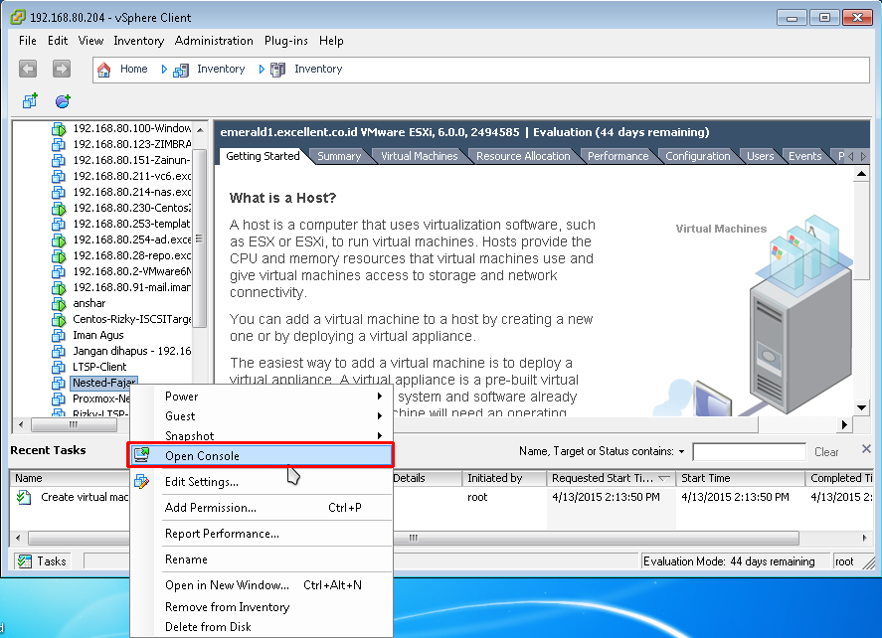This screenshot has height=638, width=882.
Task: Select VM icon for 192.168.80.91-mail
Action: point(59,287)
